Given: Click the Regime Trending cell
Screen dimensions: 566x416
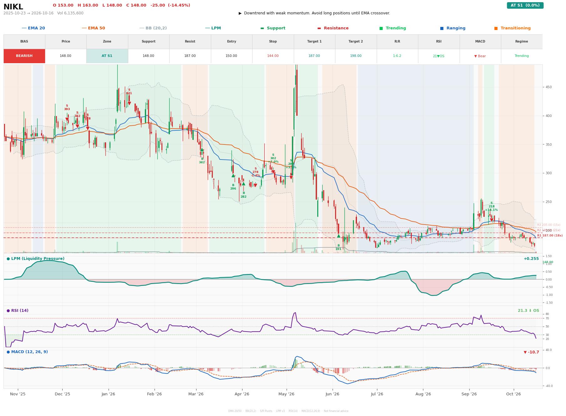Looking at the screenshot, I should 522,56.
